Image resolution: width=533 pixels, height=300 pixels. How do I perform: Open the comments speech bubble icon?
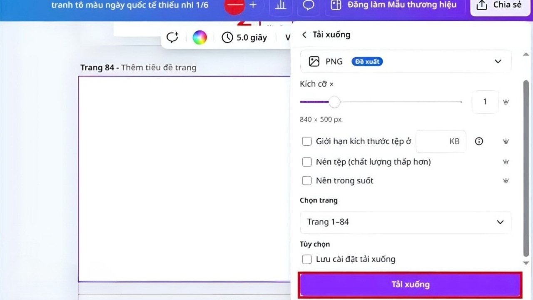[308, 5]
